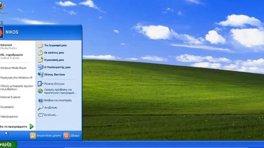
Task: Click the green arrow for all programs
Action: pyautogui.click(x=32, y=127)
